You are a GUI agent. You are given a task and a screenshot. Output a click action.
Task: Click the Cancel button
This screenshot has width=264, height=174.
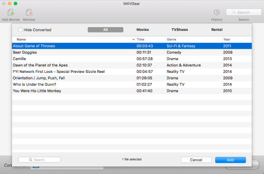pos(196,160)
